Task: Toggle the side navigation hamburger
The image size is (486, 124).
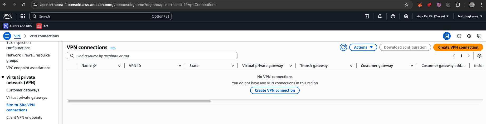Action: coord(7,36)
